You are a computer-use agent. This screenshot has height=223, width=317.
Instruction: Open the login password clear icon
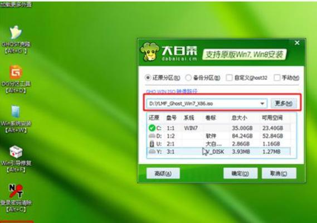[x=16, y=191]
